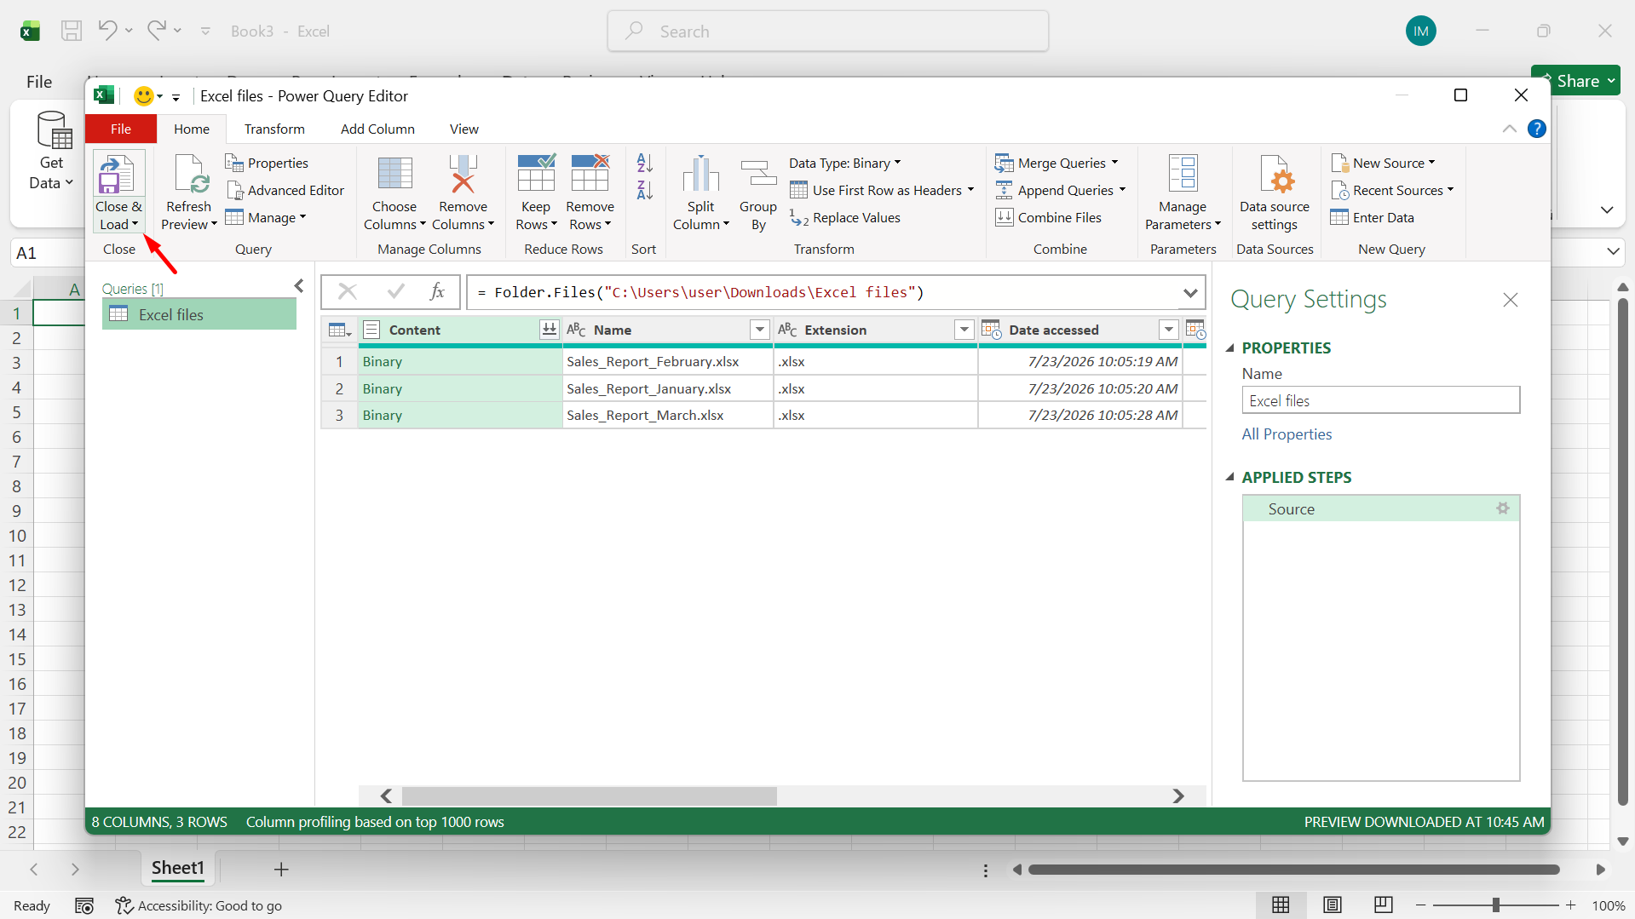Click the Excel Search box
Image resolution: width=1635 pixels, height=919 pixels.
tap(827, 32)
